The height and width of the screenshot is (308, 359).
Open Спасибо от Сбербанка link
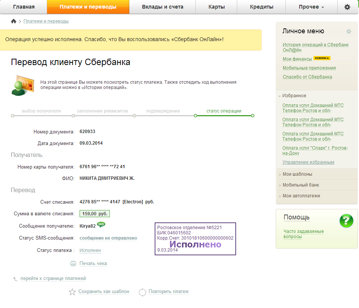[307, 77]
